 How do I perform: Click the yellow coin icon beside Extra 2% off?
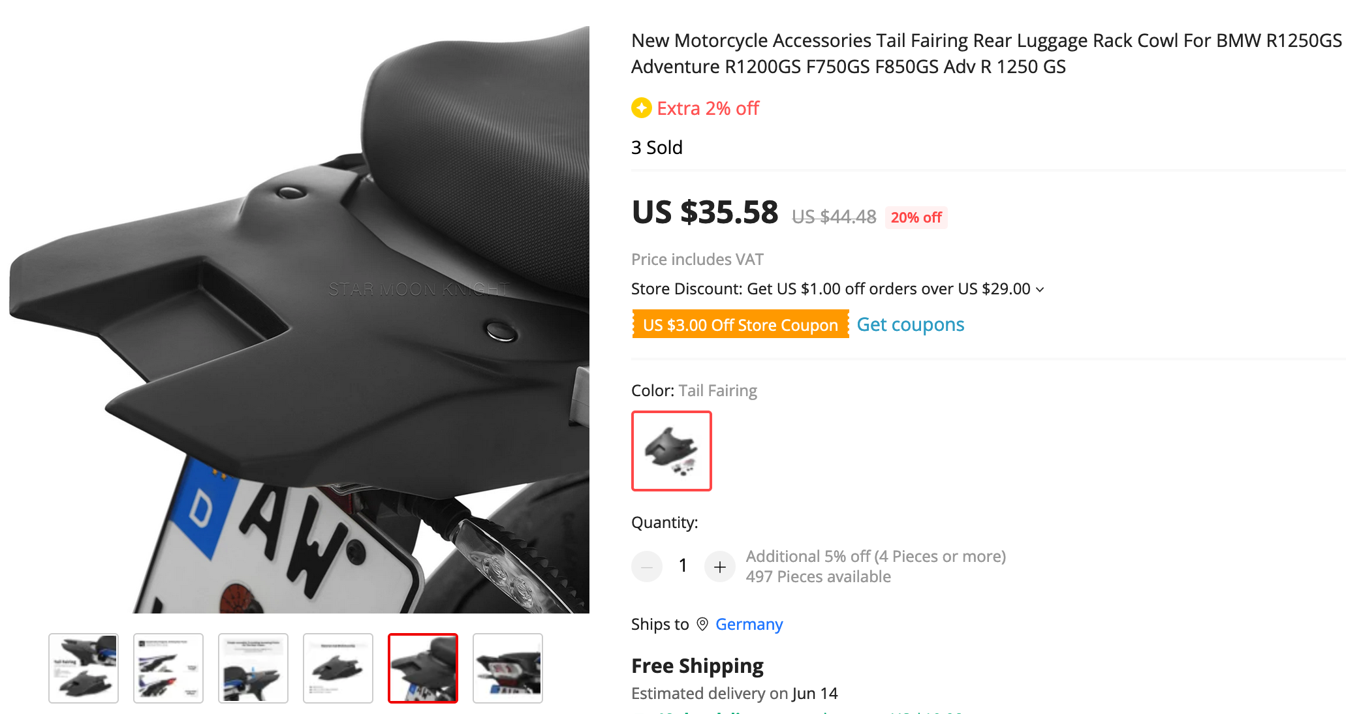tap(641, 108)
